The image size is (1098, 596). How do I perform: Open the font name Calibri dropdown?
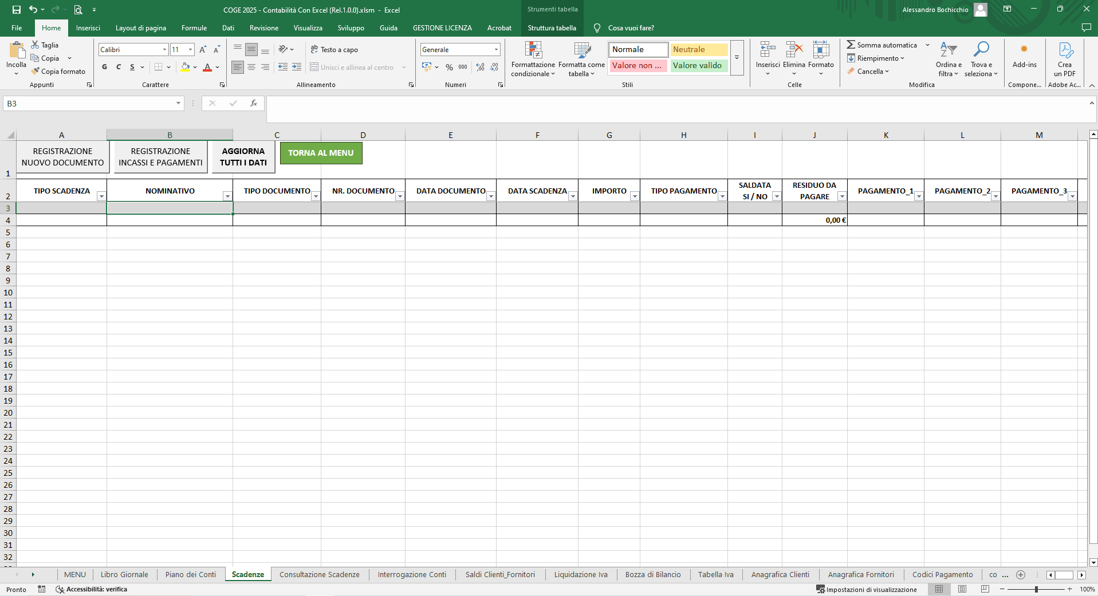tap(164, 50)
